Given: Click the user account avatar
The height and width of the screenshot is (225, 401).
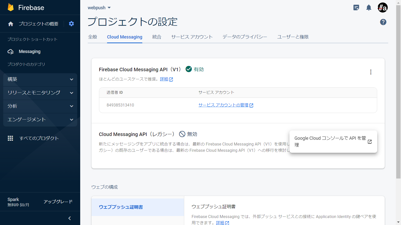Looking at the screenshot, I should 382,8.
